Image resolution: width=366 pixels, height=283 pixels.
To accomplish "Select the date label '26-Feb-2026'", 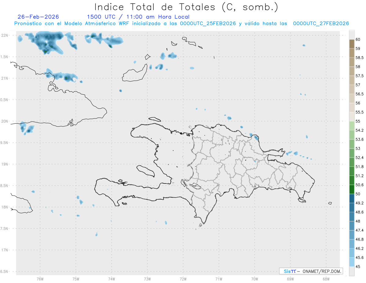I will pyautogui.click(x=38, y=17).
